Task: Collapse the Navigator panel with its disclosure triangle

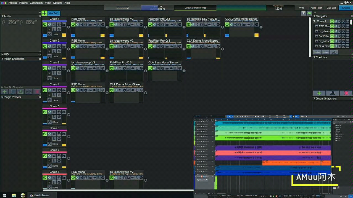Action: [314, 16]
